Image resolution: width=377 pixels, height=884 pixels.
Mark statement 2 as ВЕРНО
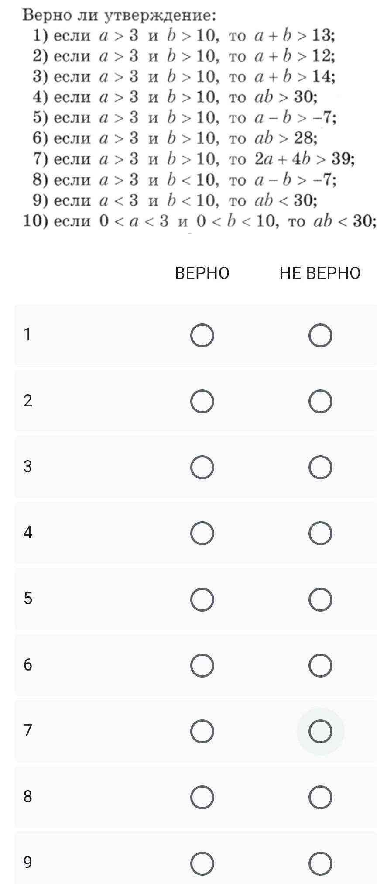pos(202,402)
